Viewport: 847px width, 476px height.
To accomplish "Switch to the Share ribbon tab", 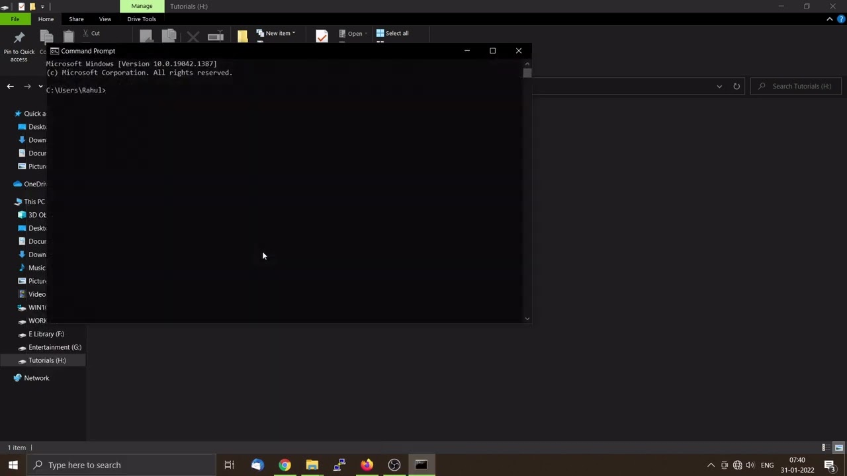I will [76, 19].
